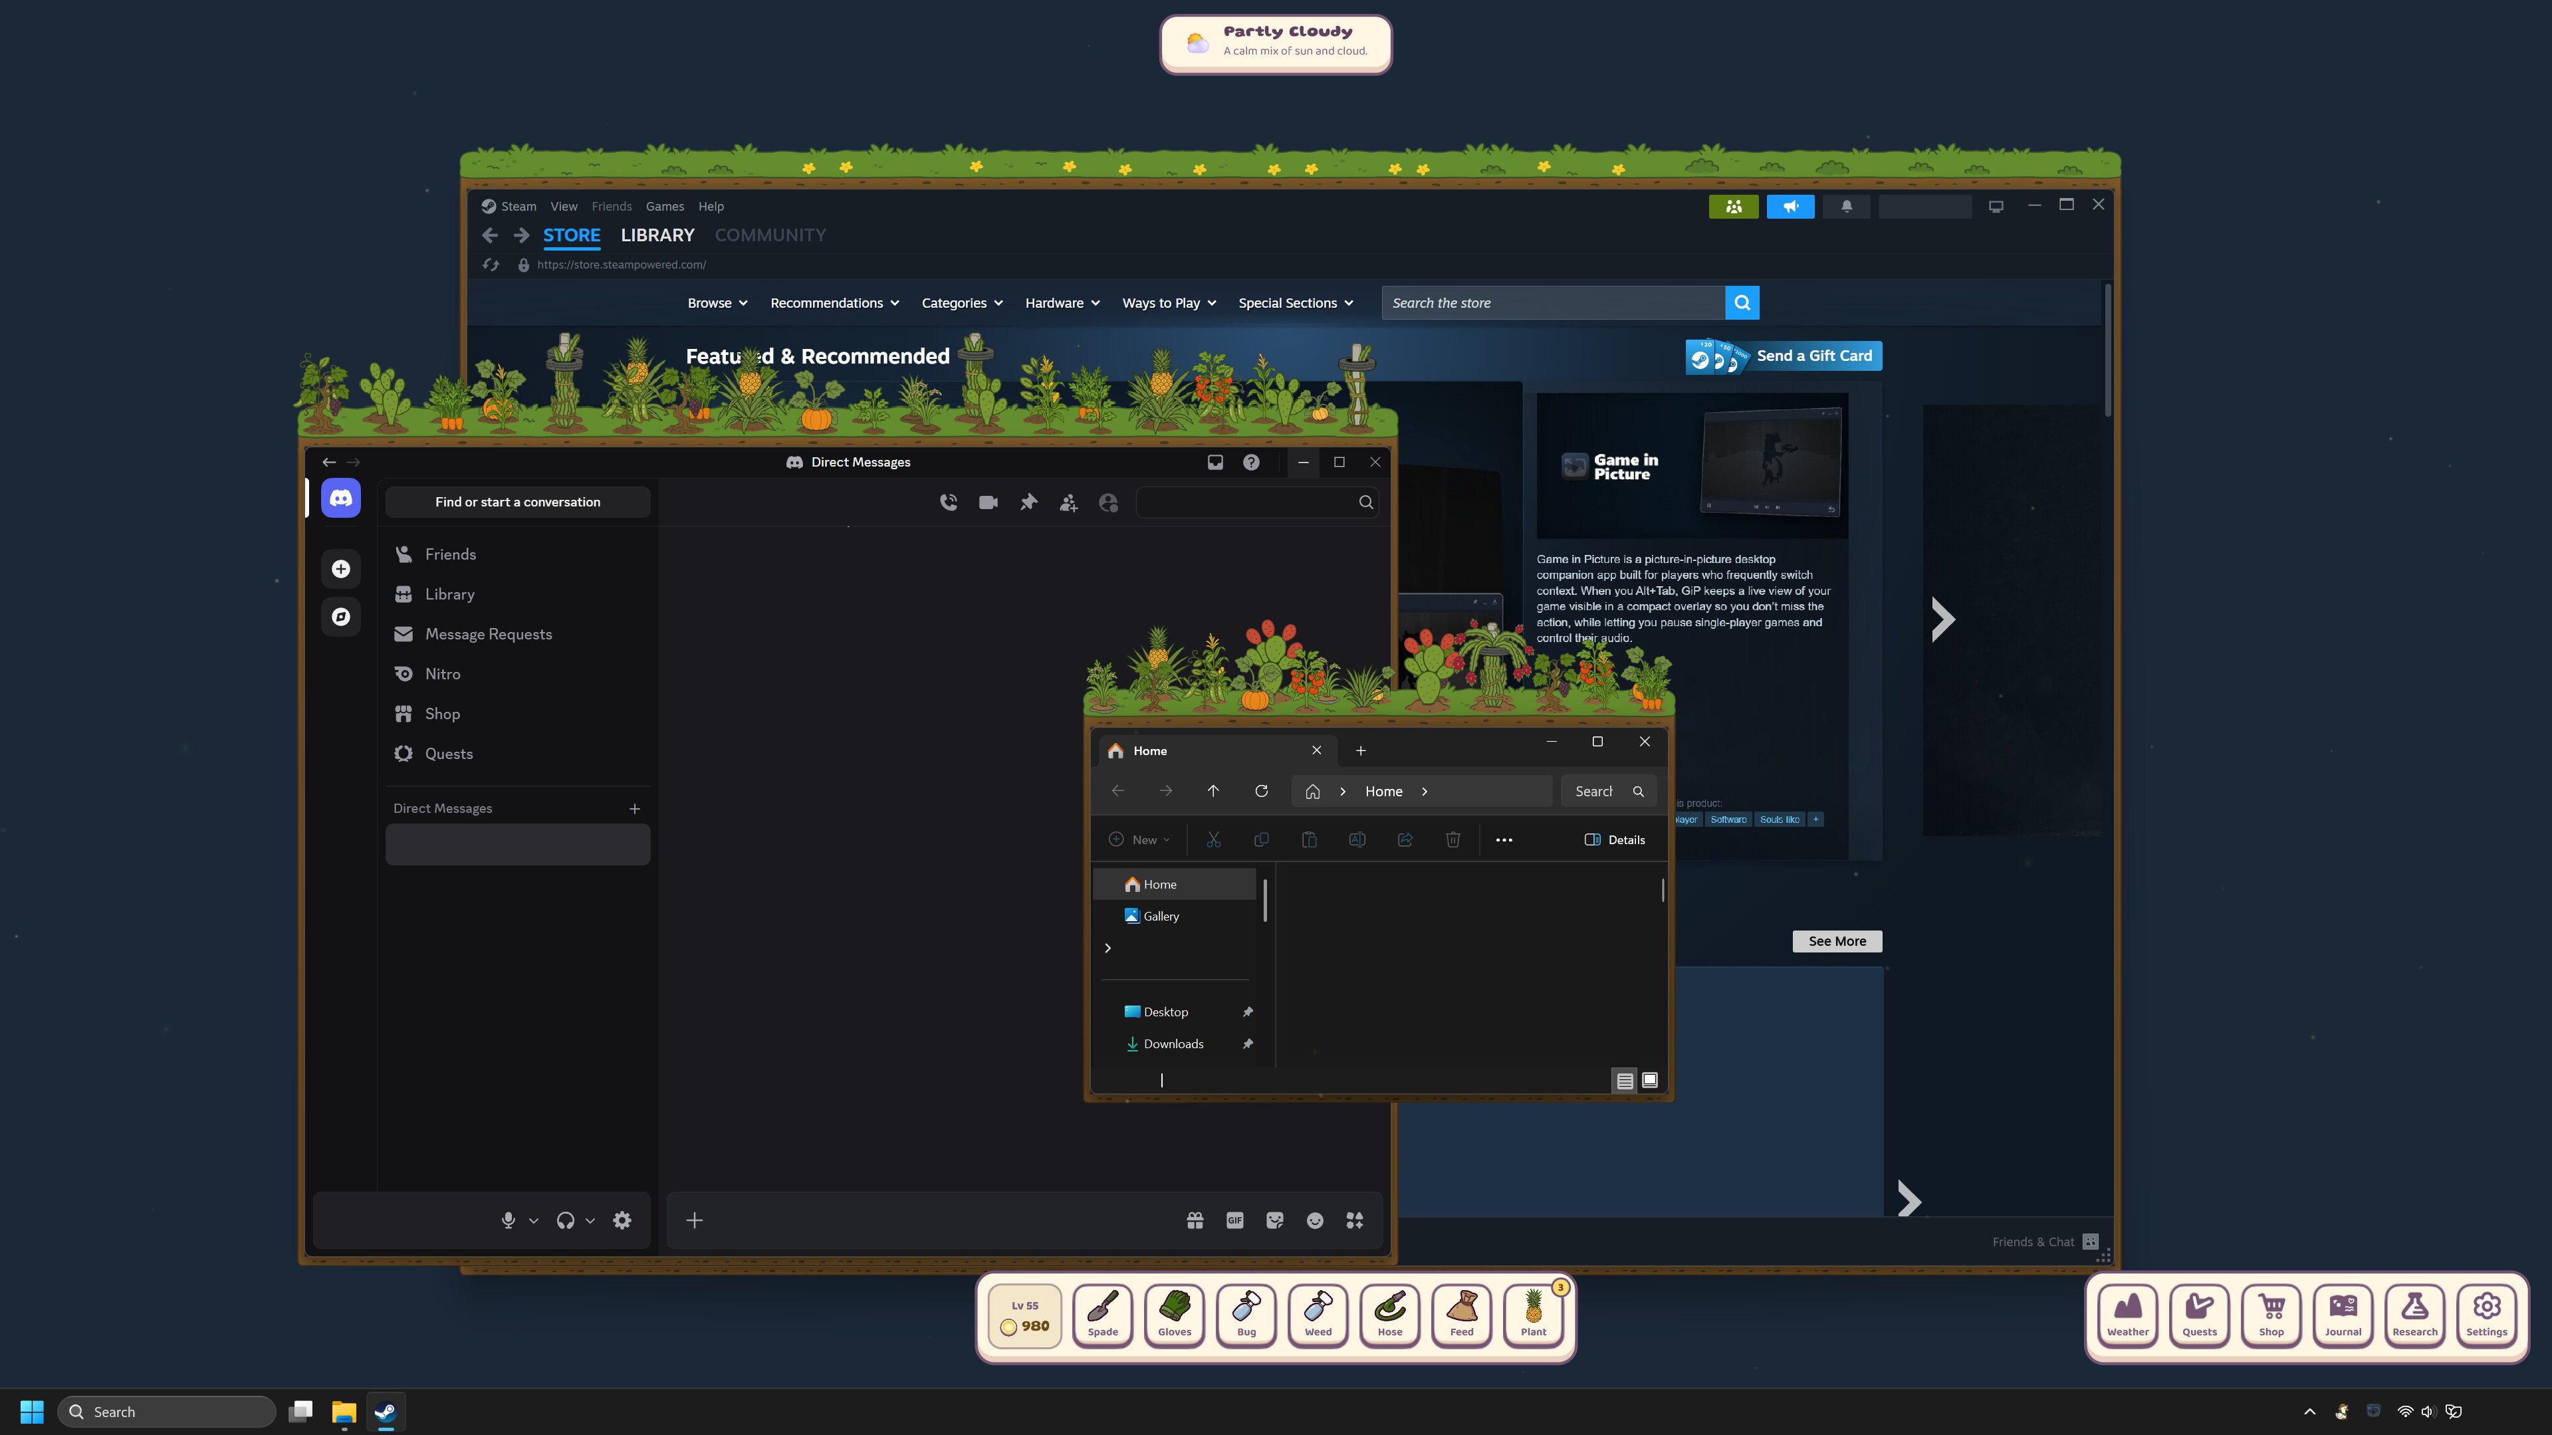2552x1435 pixels.
Task: Select Nitro in Discord sidebar
Action: (x=517, y=673)
